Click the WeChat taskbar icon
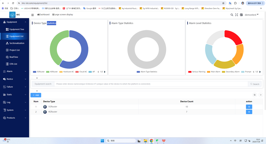 pyautogui.click(x=158, y=141)
